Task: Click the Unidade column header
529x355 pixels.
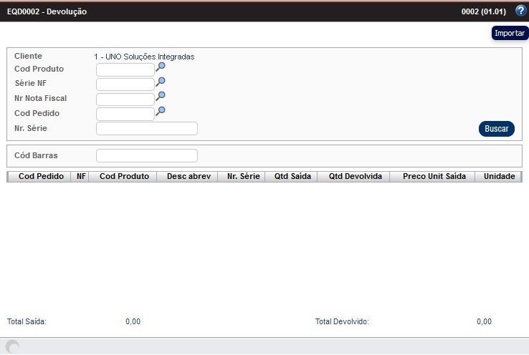Action: [500, 176]
